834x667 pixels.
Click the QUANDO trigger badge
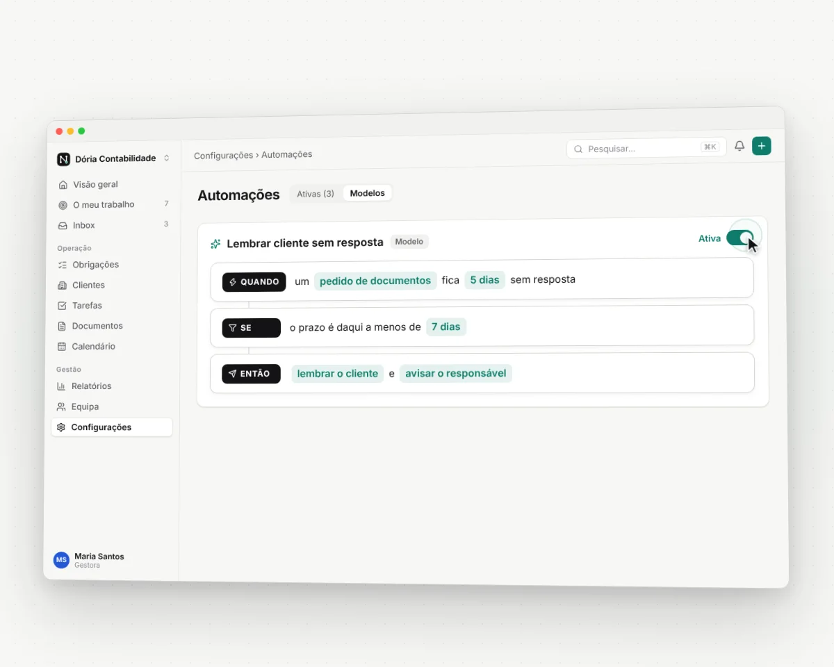coord(254,282)
